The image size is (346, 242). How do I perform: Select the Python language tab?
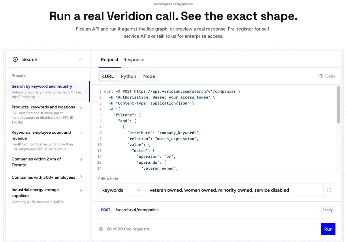[x=128, y=76]
